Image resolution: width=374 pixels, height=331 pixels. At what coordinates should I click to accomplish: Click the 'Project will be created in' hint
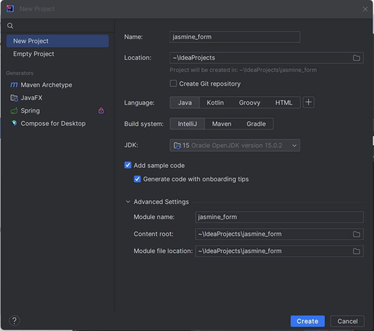[x=243, y=70]
